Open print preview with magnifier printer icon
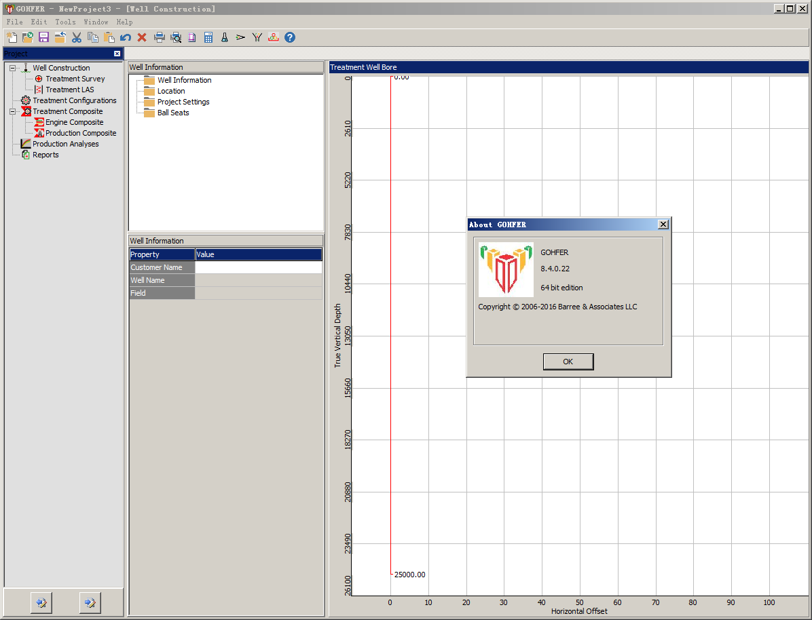The height and width of the screenshot is (620, 812). point(176,37)
